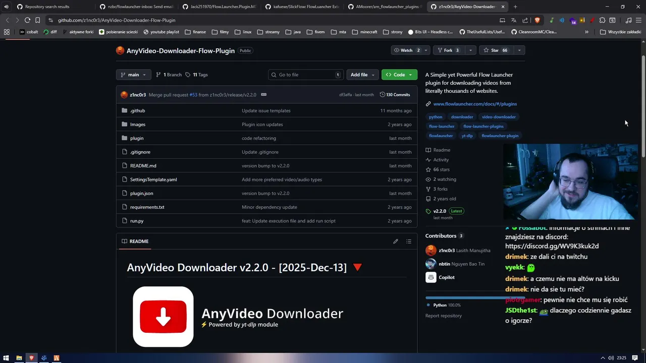This screenshot has height=363, width=646.
Task: Click the video-downloader topic tag
Action: pyautogui.click(x=499, y=117)
